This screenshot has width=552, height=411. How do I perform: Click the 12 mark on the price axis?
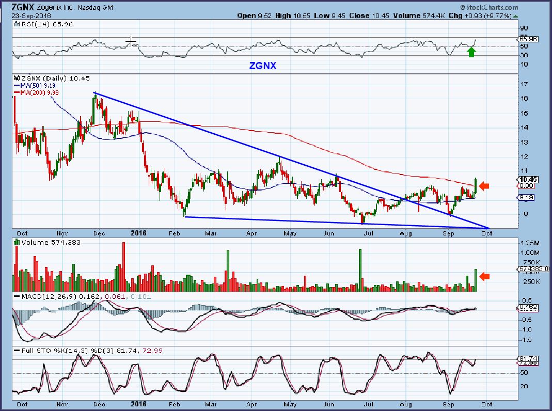(x=524, y=157)
